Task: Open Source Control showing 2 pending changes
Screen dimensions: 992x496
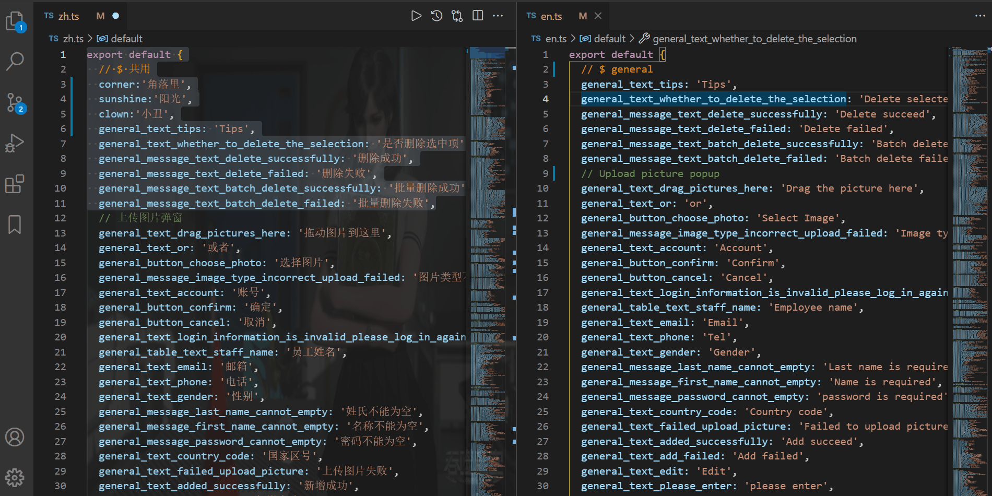Action: pos(15,102)
